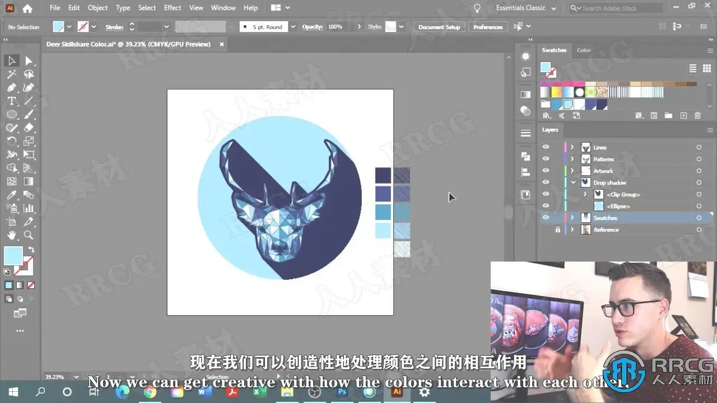This screenshot has width=717, height=403.
Task: Pick the selected light blue swatch
Action: click(x=568, y=104)
